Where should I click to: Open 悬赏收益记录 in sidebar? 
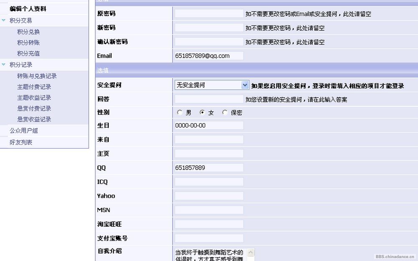pos(34,119)
